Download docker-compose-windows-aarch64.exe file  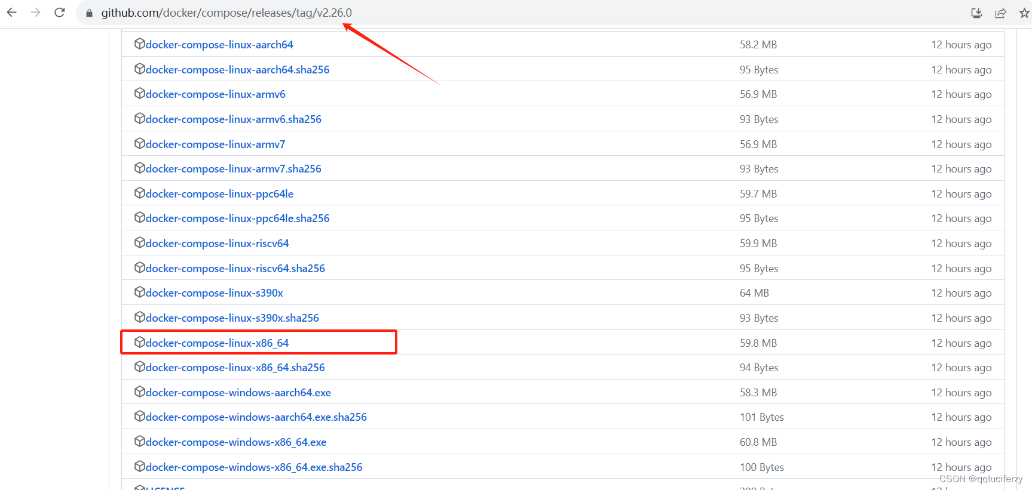(x=238, y=393)
